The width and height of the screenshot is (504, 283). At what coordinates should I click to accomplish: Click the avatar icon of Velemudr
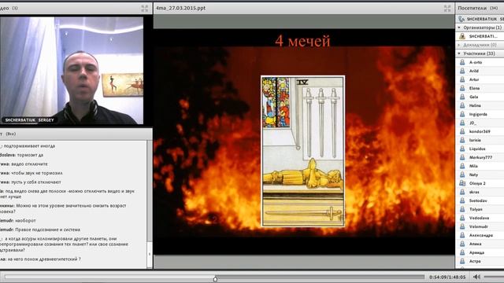[x=462, y=226]
